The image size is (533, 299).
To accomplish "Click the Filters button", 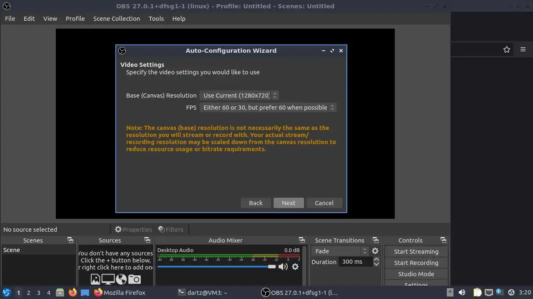I will click(x=171, y=230).
